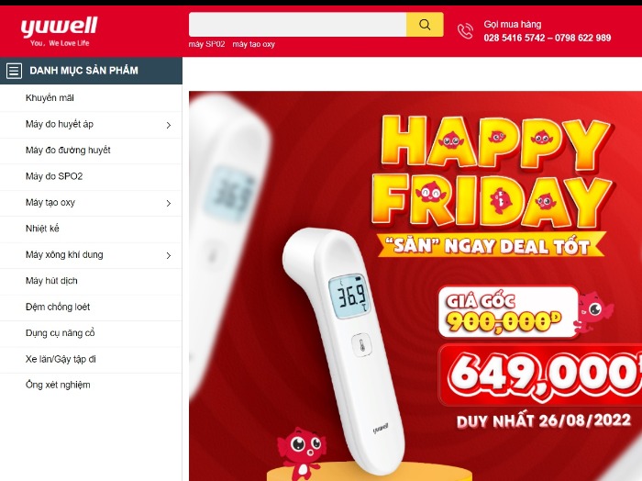Select the 'máy SP02' search suggestion
The image size is (642, 481).
click(206, 44)
